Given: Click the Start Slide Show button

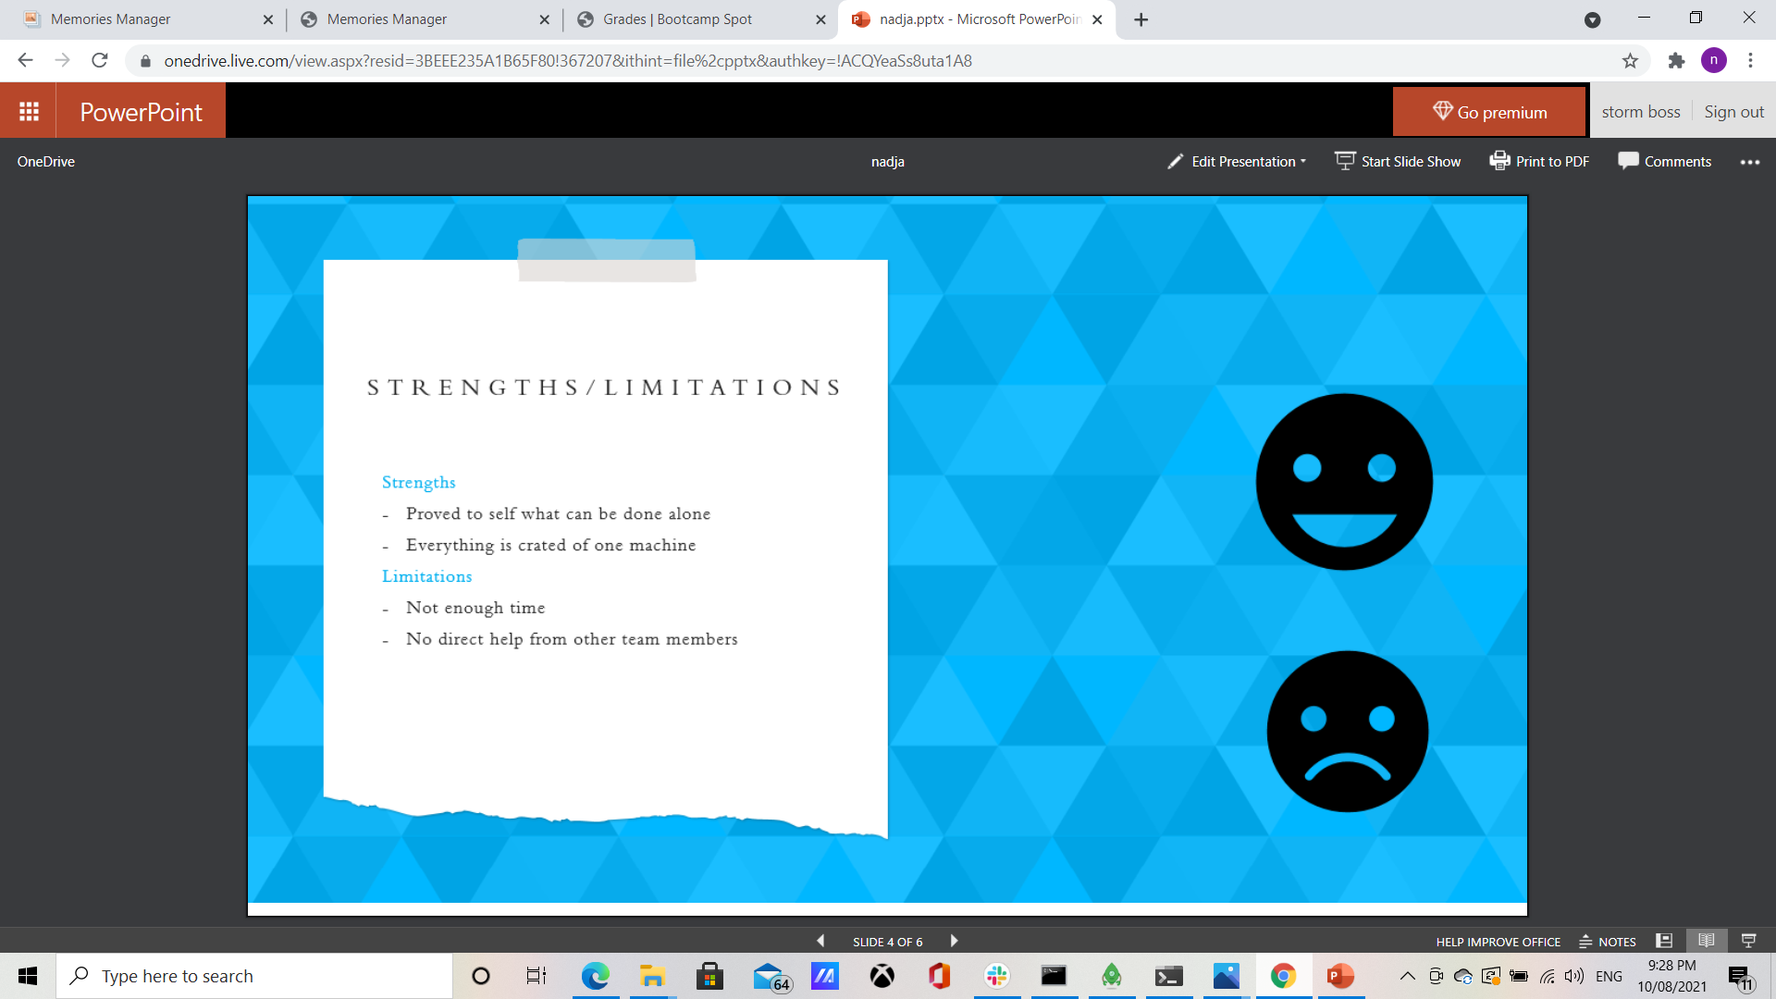Looking at the screenshot, I should coord(1398,161).
